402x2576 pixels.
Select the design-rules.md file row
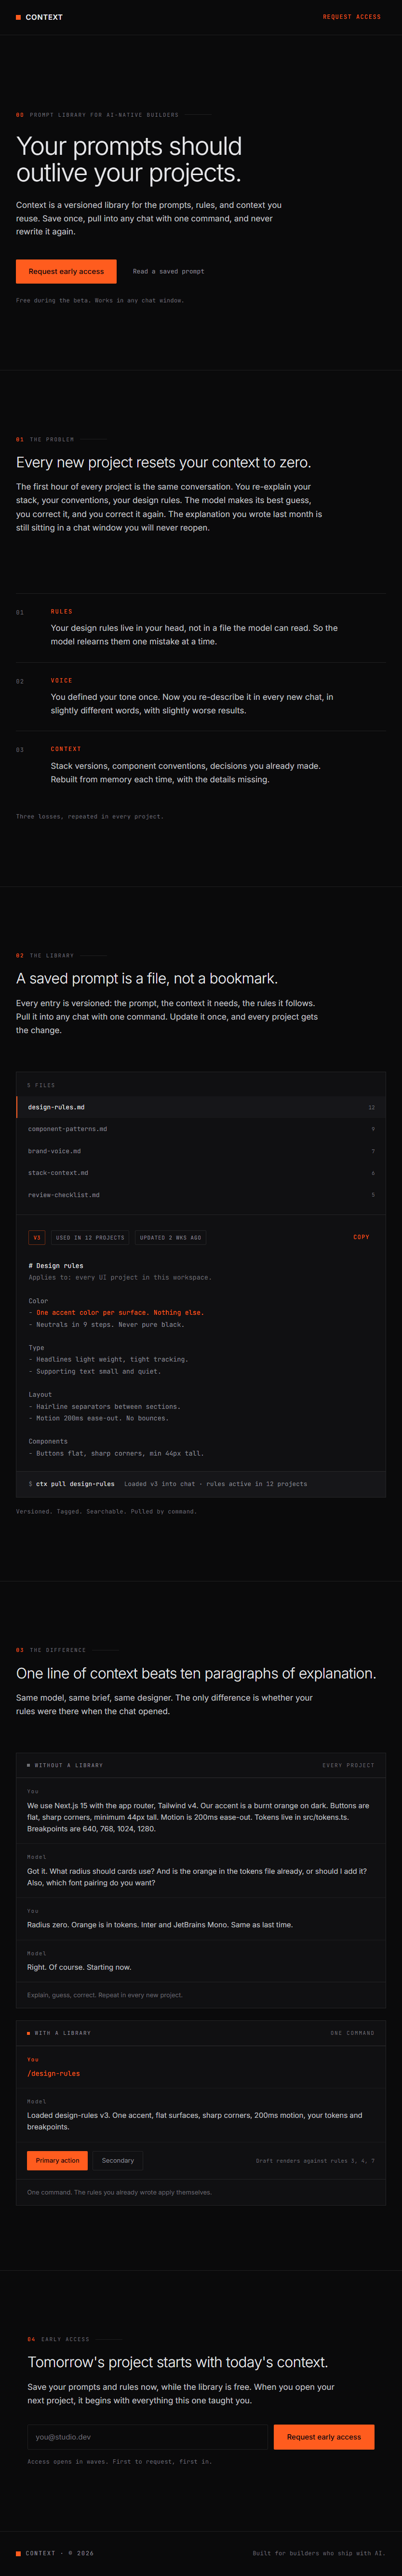point(201,1107)
